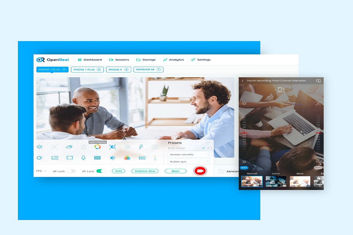Image resolution: width=353 pixels, height=235 pixels.
Task: Open options menu for Nullam quis preset
Action: click(x=208, y=162)
